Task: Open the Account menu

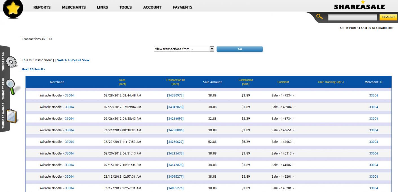Action: (152, 7)
